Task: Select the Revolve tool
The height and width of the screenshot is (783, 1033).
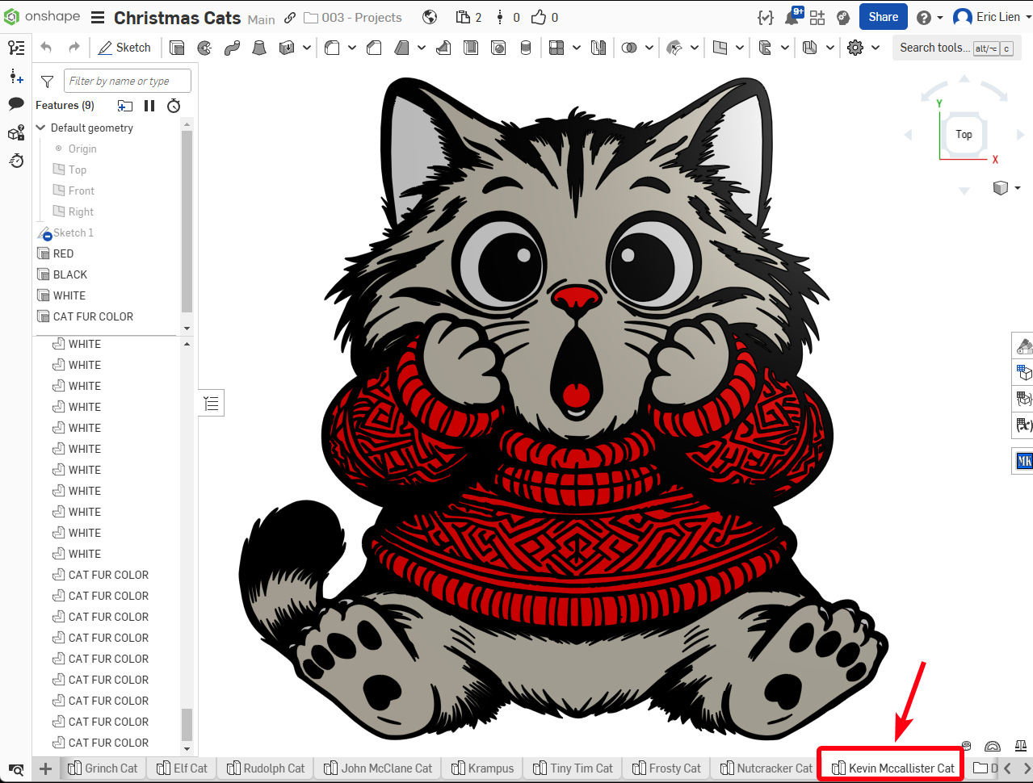Action: pyautogui.click(x=204, y=48)
